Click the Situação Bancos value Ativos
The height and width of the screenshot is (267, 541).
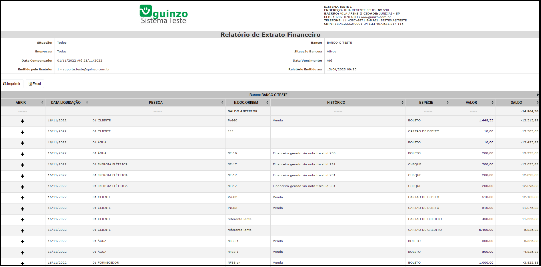click(x=332, y=52)
